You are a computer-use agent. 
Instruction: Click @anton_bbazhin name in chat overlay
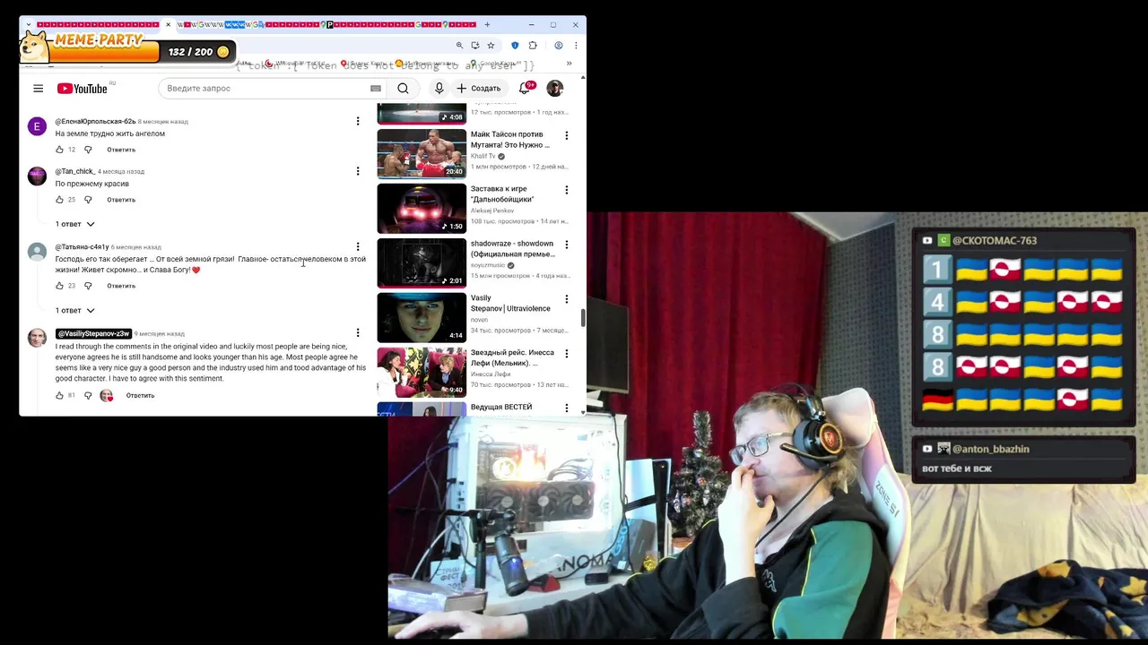pos(990,449)
